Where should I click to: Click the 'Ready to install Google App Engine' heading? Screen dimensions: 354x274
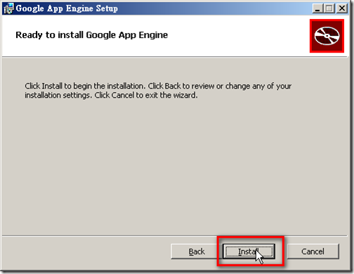tap(91, 35)
